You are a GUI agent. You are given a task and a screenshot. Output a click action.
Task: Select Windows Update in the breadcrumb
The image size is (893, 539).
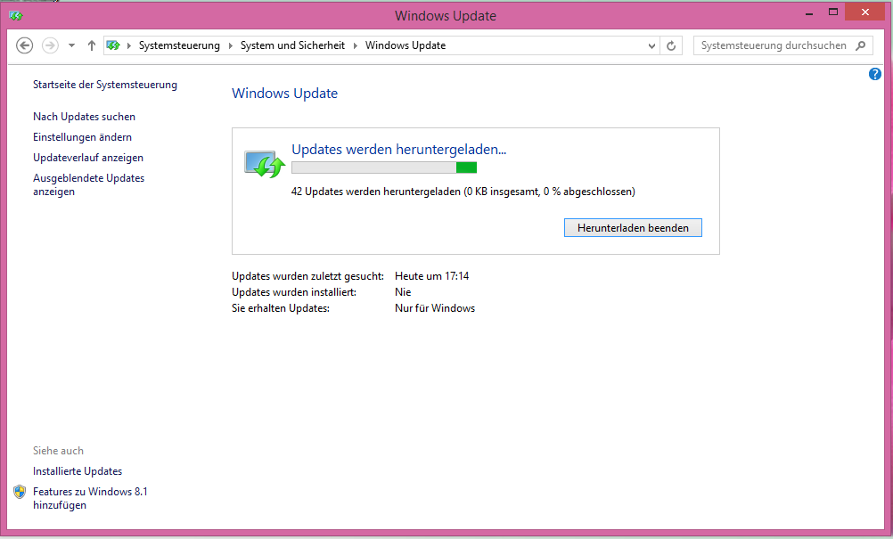tap(406, 45)
